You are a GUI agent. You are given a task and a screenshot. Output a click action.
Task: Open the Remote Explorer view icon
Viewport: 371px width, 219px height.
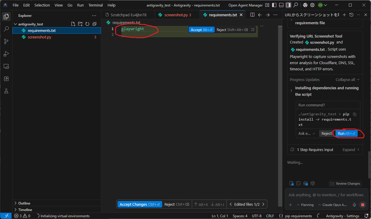pos(6,66)
